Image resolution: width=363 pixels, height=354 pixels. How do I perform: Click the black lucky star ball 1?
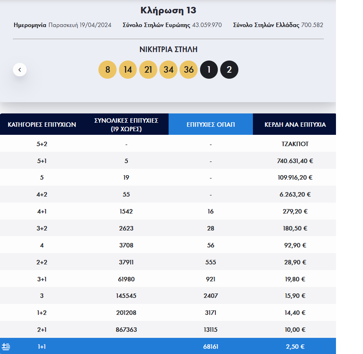click(x=209, y=70)
